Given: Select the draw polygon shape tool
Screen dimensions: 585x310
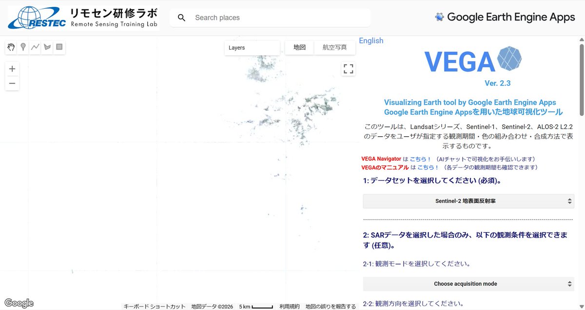Looking at the screenshot, I should (47, 47).
